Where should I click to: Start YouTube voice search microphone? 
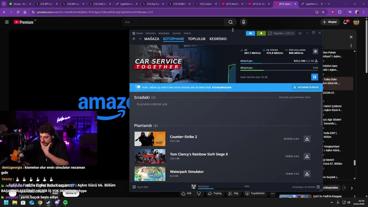244,22
